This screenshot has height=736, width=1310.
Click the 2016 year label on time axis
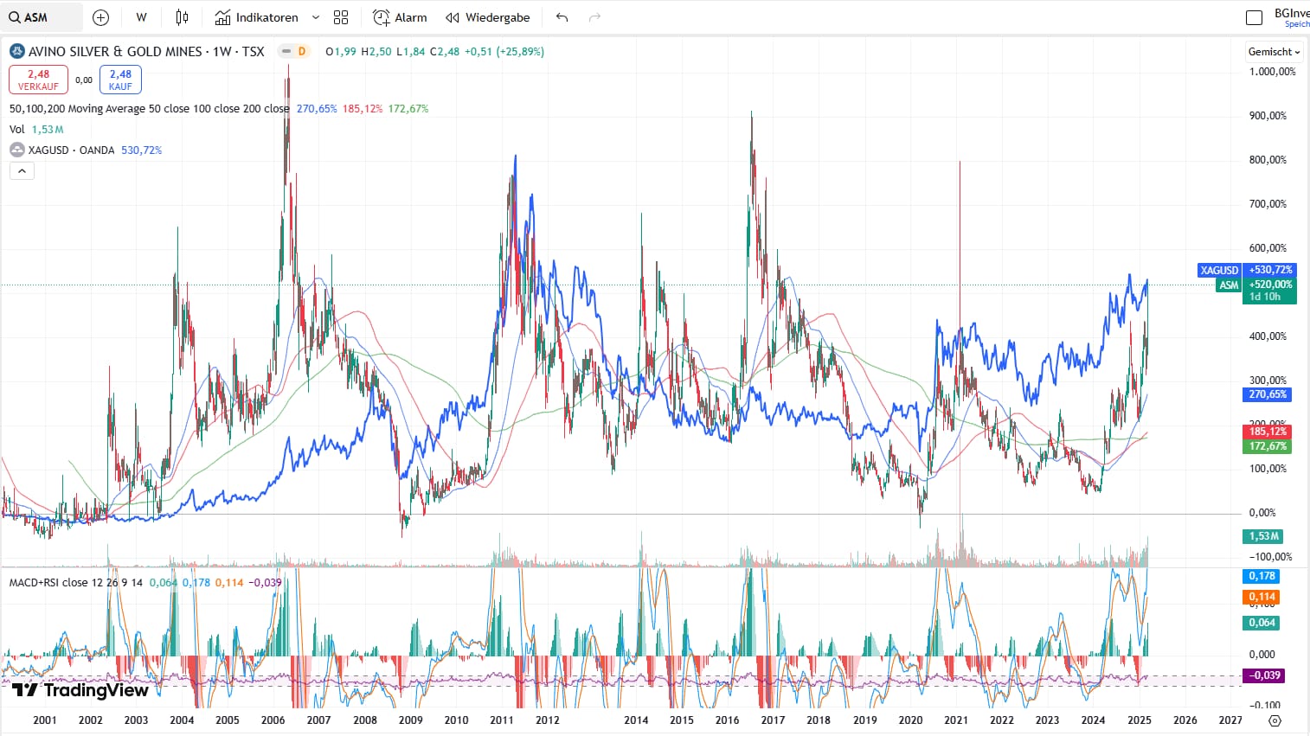[x=728, y=720]
